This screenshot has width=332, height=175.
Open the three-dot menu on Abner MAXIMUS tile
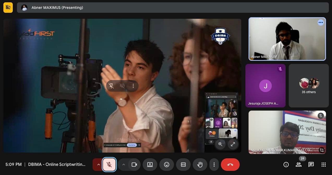pyautogui.click(x=321, y=22)
